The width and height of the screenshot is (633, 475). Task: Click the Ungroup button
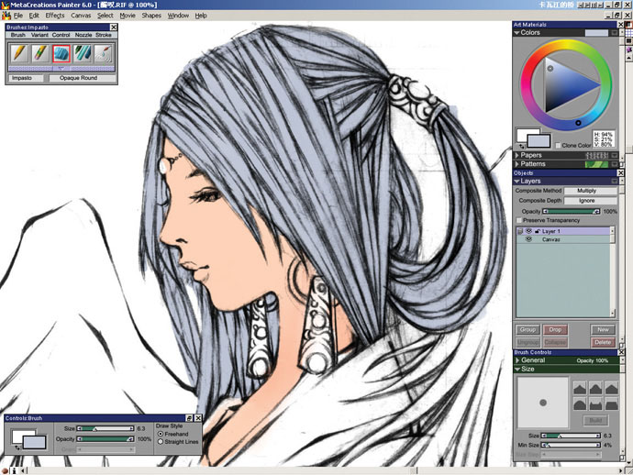click(x=527, y=342)
